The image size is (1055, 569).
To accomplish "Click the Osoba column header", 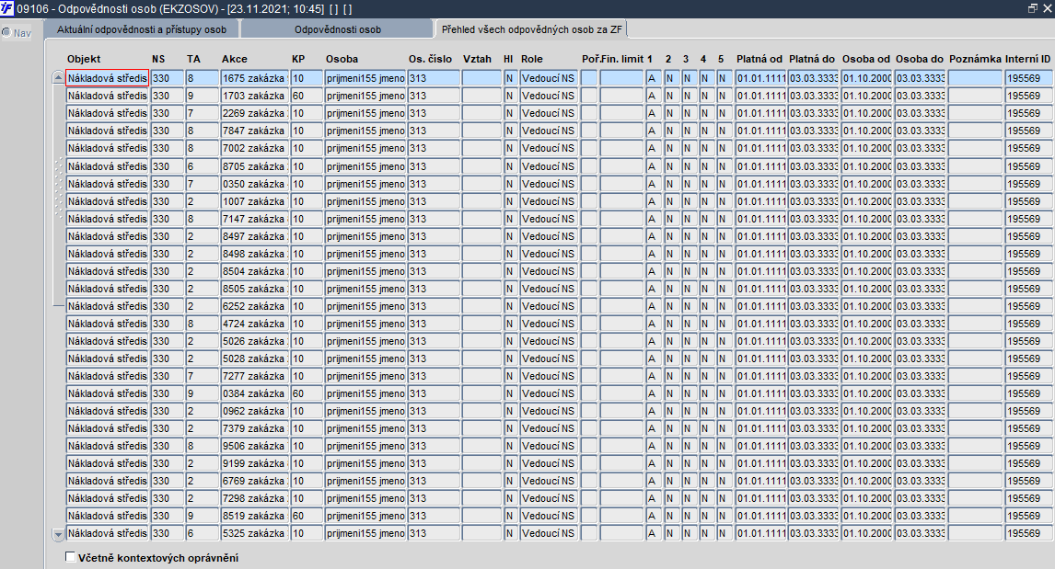I will coord(342,59).
